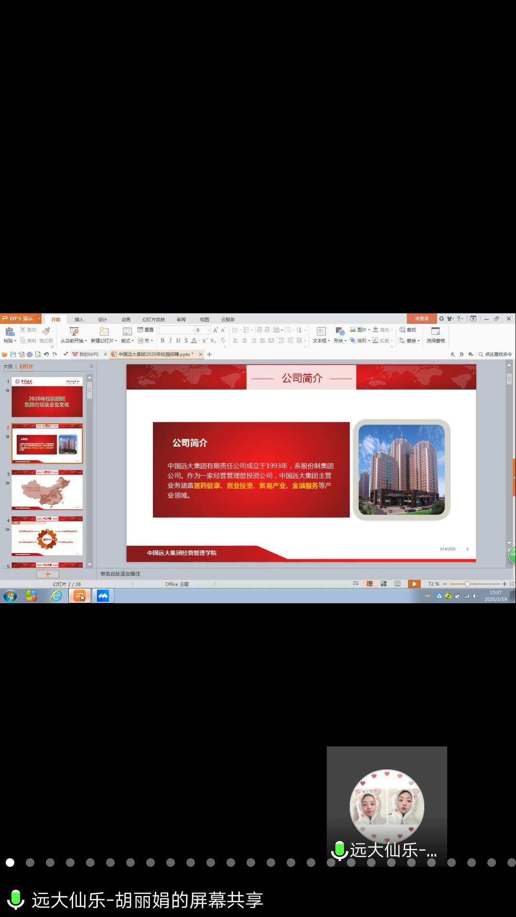Click the undo arrow in quick access bar
Screen dimensions: 516x917
click(46, 354)
